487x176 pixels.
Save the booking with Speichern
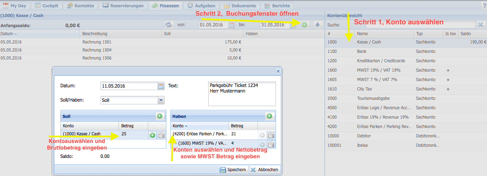[233, 170]
